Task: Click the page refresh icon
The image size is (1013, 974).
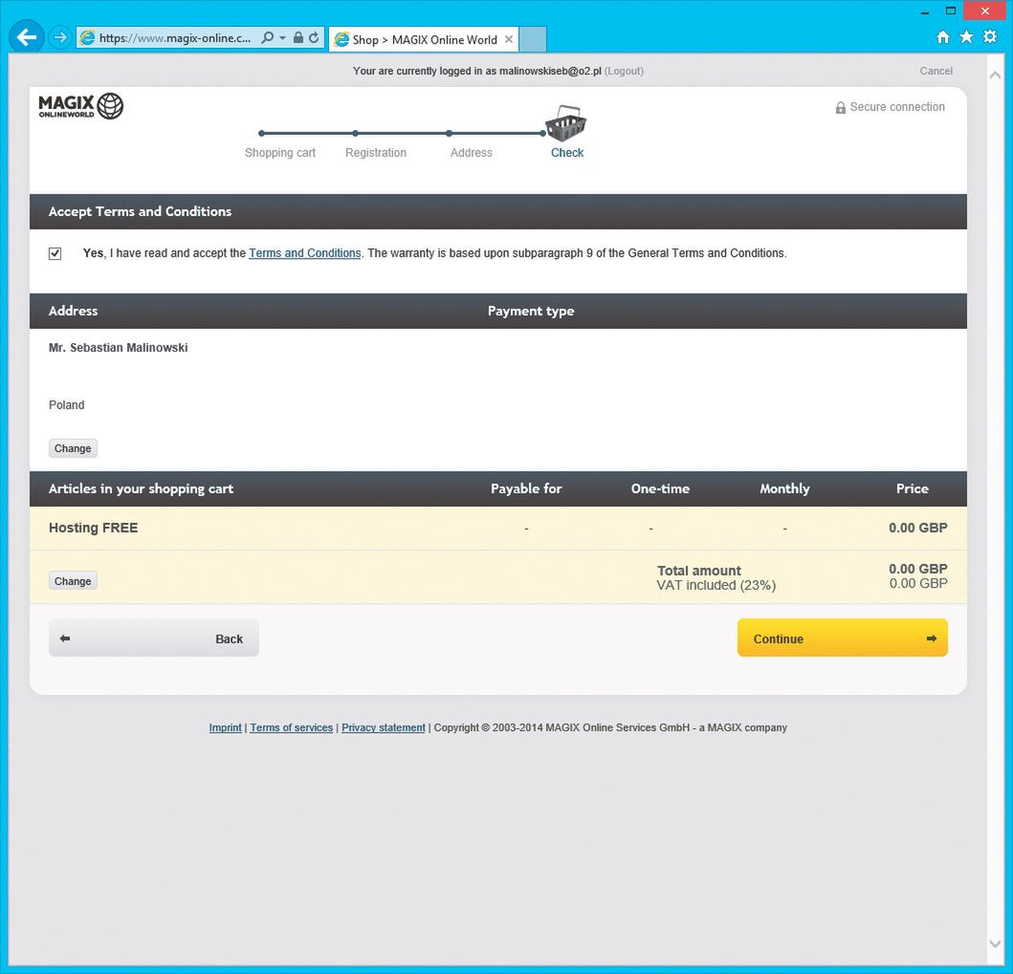Action: tap(314, 37)
